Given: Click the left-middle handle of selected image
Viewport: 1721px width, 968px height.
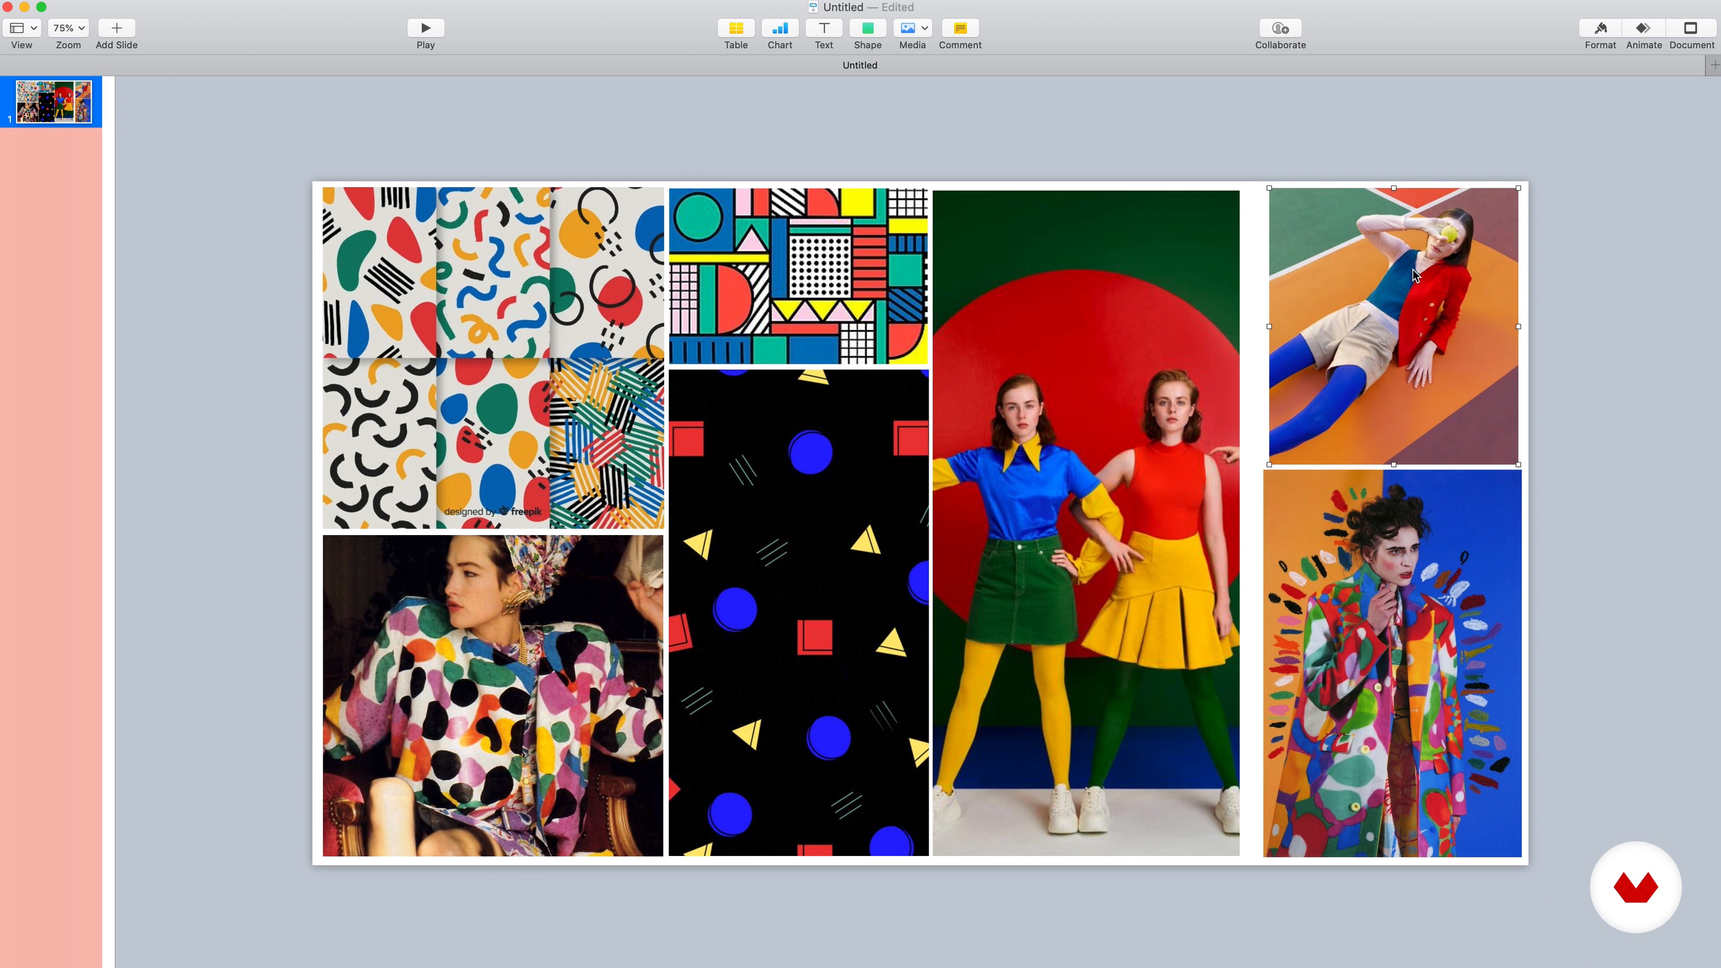Looking at the screenshot, I should click(1269, 327).
